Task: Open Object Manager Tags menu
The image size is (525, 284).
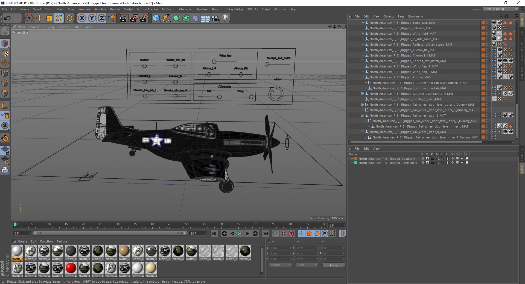Action: (x=401, y=16)
